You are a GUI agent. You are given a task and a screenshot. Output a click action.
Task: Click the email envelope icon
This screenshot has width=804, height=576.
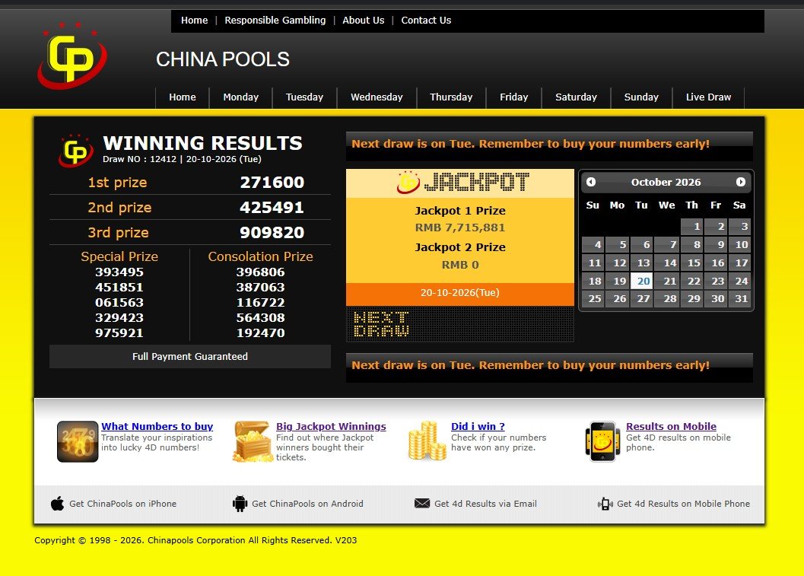pos(422,503)
